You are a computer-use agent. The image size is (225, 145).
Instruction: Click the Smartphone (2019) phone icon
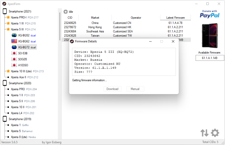[5, 119]
